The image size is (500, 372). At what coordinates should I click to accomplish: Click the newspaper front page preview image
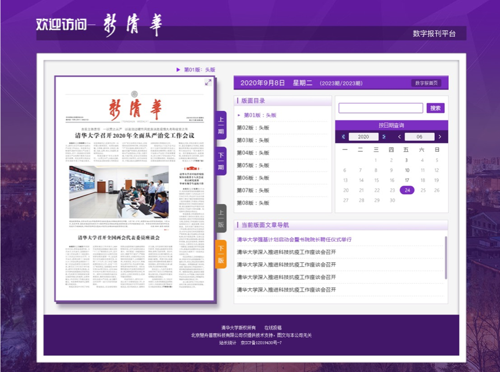pos(134,189)
